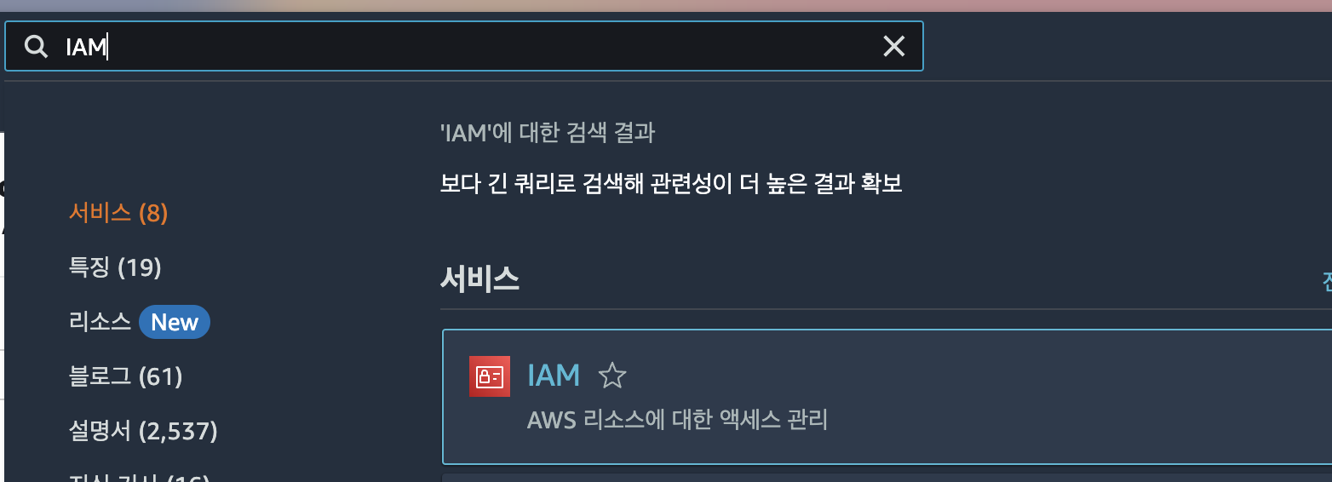The width and height of the screenshot is (1332, 482).
Task: Filter results by 특징 (19)
Action: point(115,267)
